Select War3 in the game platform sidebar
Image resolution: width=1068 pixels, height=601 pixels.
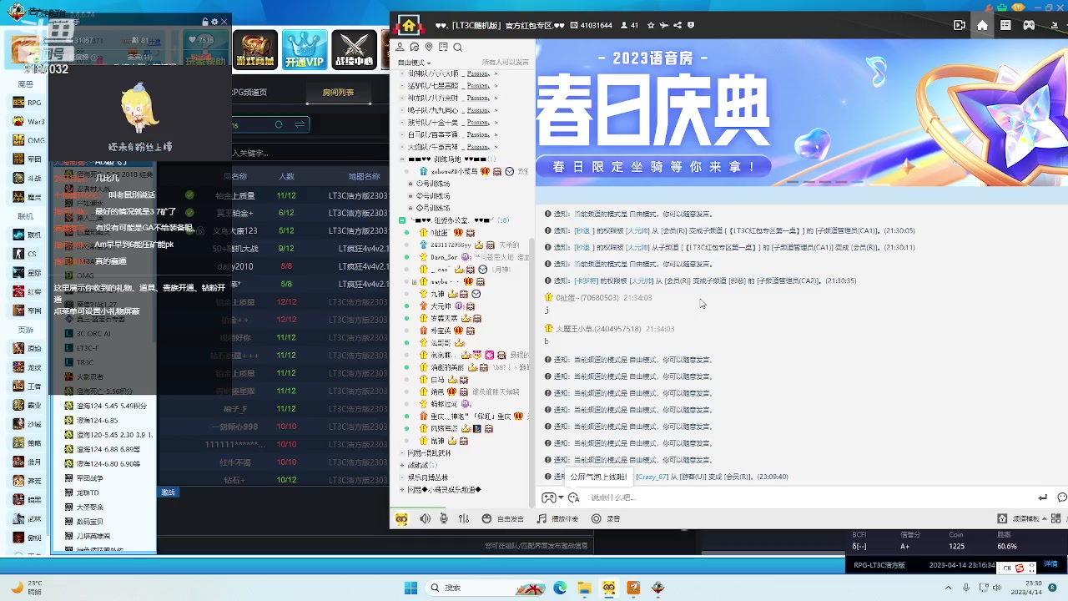[x=28, y=121]
